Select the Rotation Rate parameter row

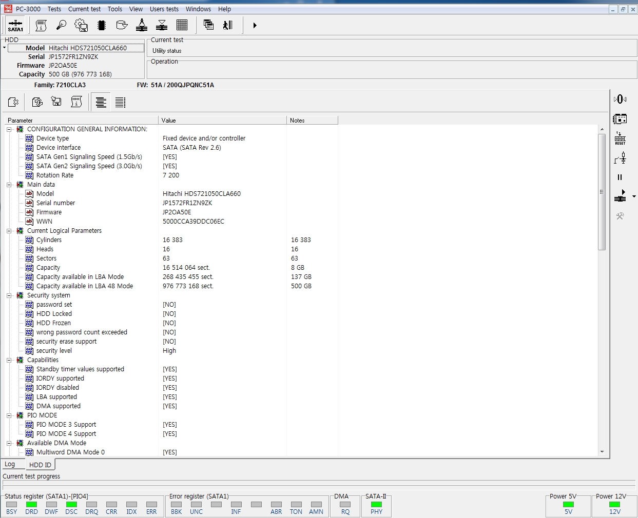pyautogui.click(x=55, y=175)
